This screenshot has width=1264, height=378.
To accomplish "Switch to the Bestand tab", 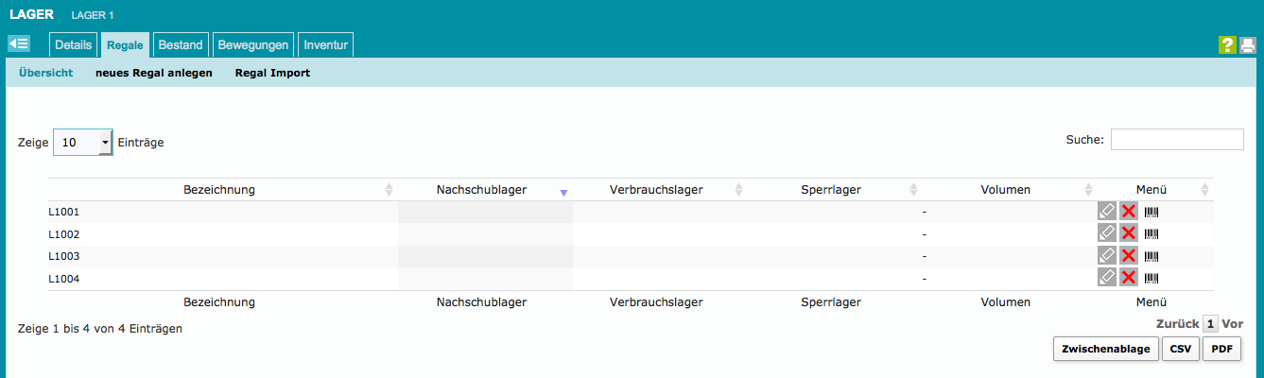I will [x=180, y=44].
